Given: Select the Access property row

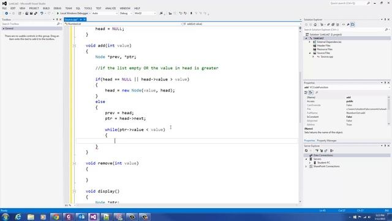Looking at the screenshot, I should 345,101.
